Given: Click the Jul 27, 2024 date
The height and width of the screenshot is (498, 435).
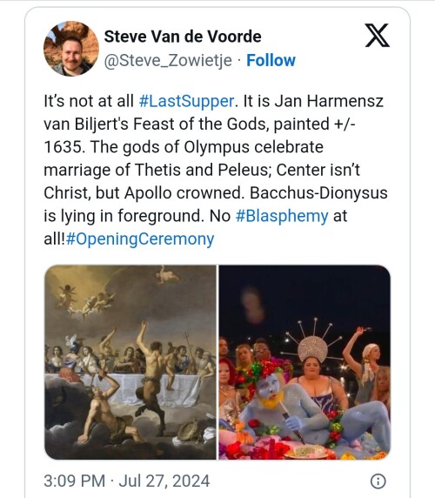Looking at the screenshot, I should (x=164, y=481).
